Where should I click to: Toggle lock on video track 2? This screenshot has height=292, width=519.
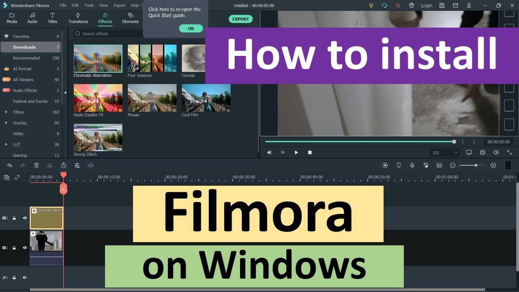coord(14,218)
